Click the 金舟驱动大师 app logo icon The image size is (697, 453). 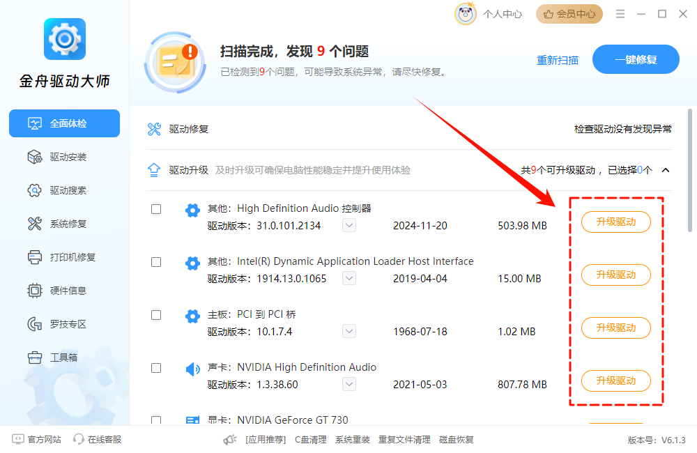click(64, 39)
